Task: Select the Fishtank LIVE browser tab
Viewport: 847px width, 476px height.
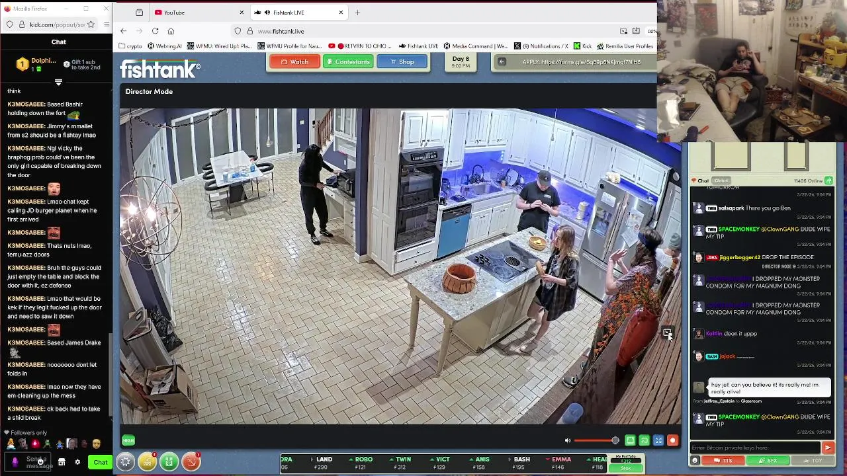Action: tap(298, 13)
